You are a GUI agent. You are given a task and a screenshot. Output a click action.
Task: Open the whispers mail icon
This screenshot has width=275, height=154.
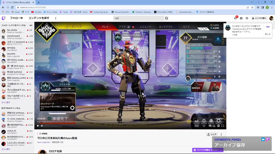241,18
